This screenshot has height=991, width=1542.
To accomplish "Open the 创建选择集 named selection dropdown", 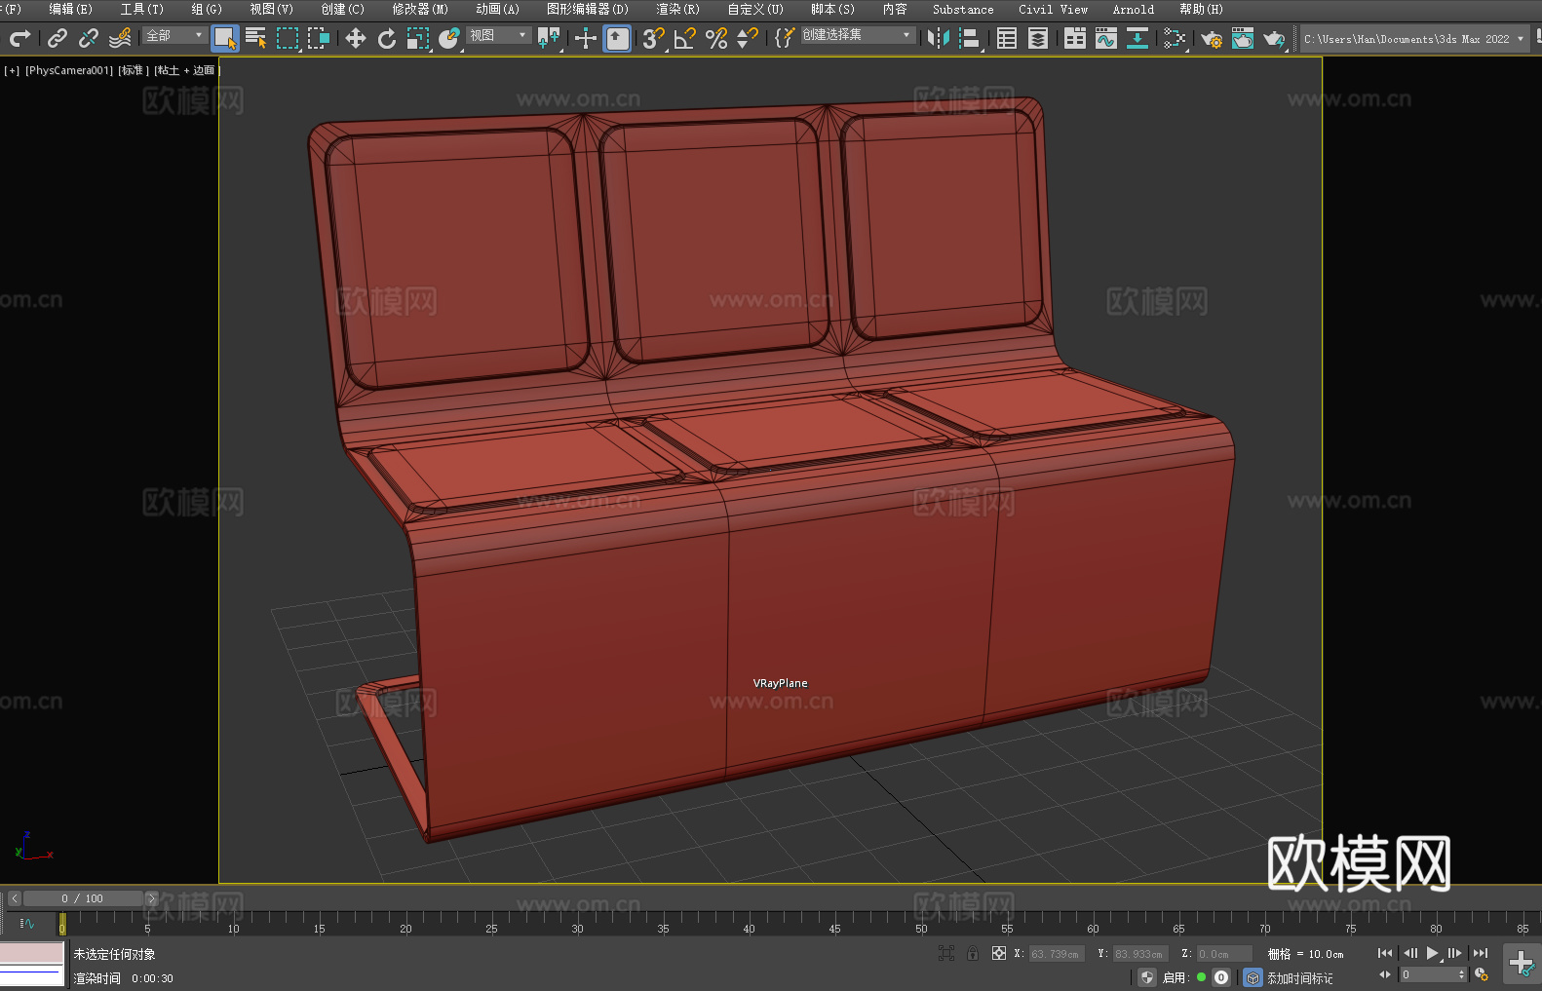I will 858,35.
